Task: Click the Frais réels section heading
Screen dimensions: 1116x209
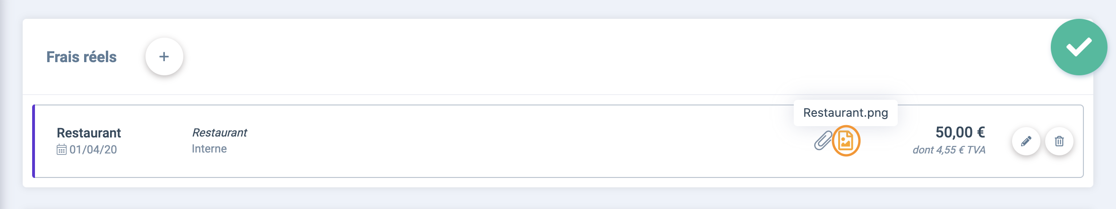Action: point(81,57)
